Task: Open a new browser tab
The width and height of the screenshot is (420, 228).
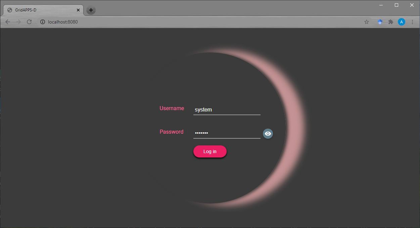Action: 91,10
